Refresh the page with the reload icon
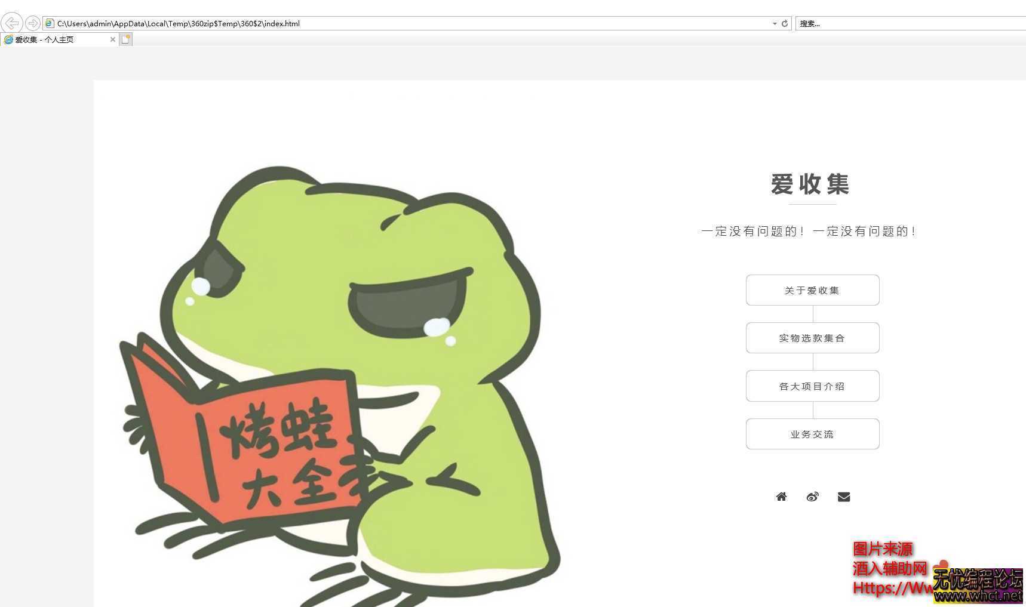 pos(785,23)
